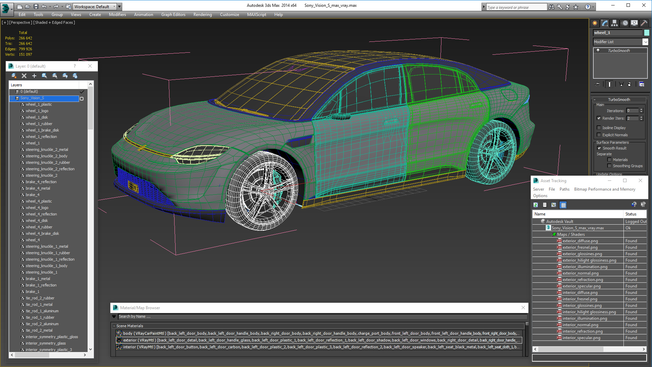This screenshot has width=652, height=367.
Task: Click the Configure Modifier Sets icon
Action: pyautogui.click(x=641, y=84)
